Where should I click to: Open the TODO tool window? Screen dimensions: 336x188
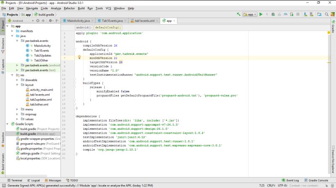click(x=72, y=180)
